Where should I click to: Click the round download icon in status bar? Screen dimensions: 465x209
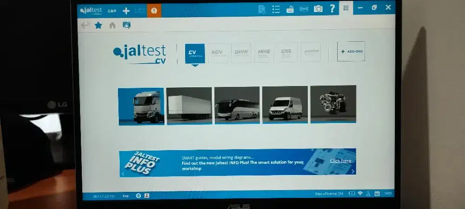coord(139,196)
